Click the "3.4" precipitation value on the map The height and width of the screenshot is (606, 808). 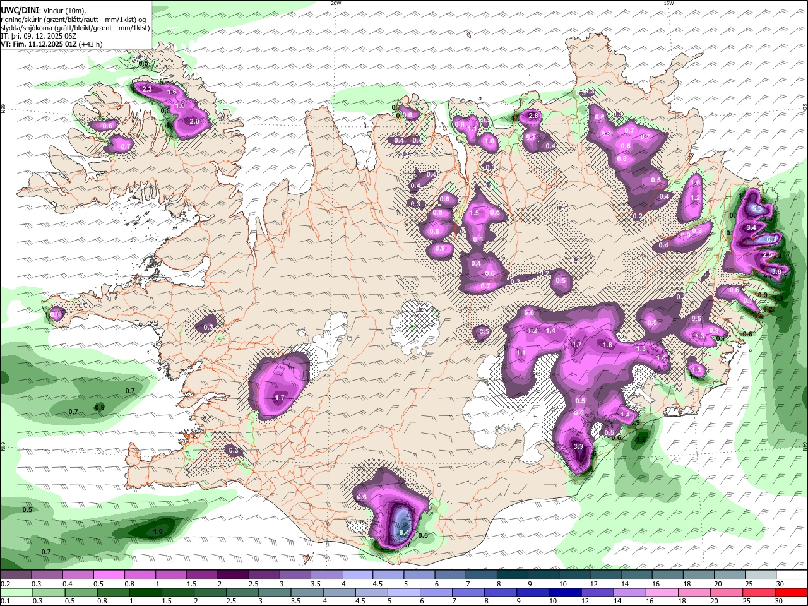click(751, 227)
